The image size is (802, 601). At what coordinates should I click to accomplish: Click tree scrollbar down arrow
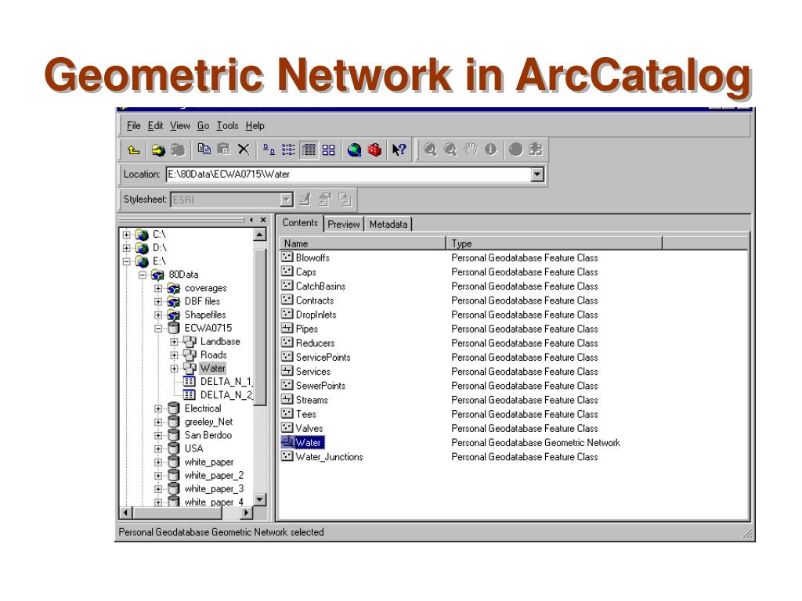click(x=260, y=500)
